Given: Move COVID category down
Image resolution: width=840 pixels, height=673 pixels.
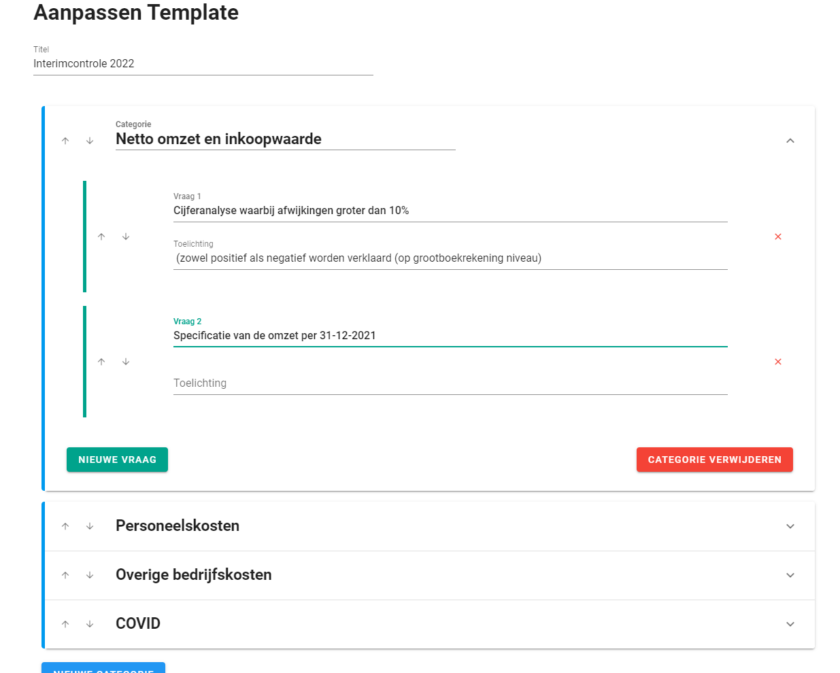Looking at the screenshot, I should (x=90, y=624).
